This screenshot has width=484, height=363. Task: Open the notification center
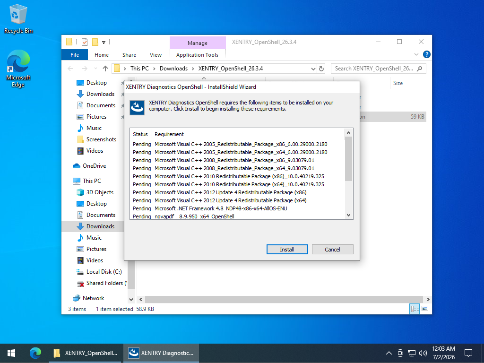[x=468, y=353]
